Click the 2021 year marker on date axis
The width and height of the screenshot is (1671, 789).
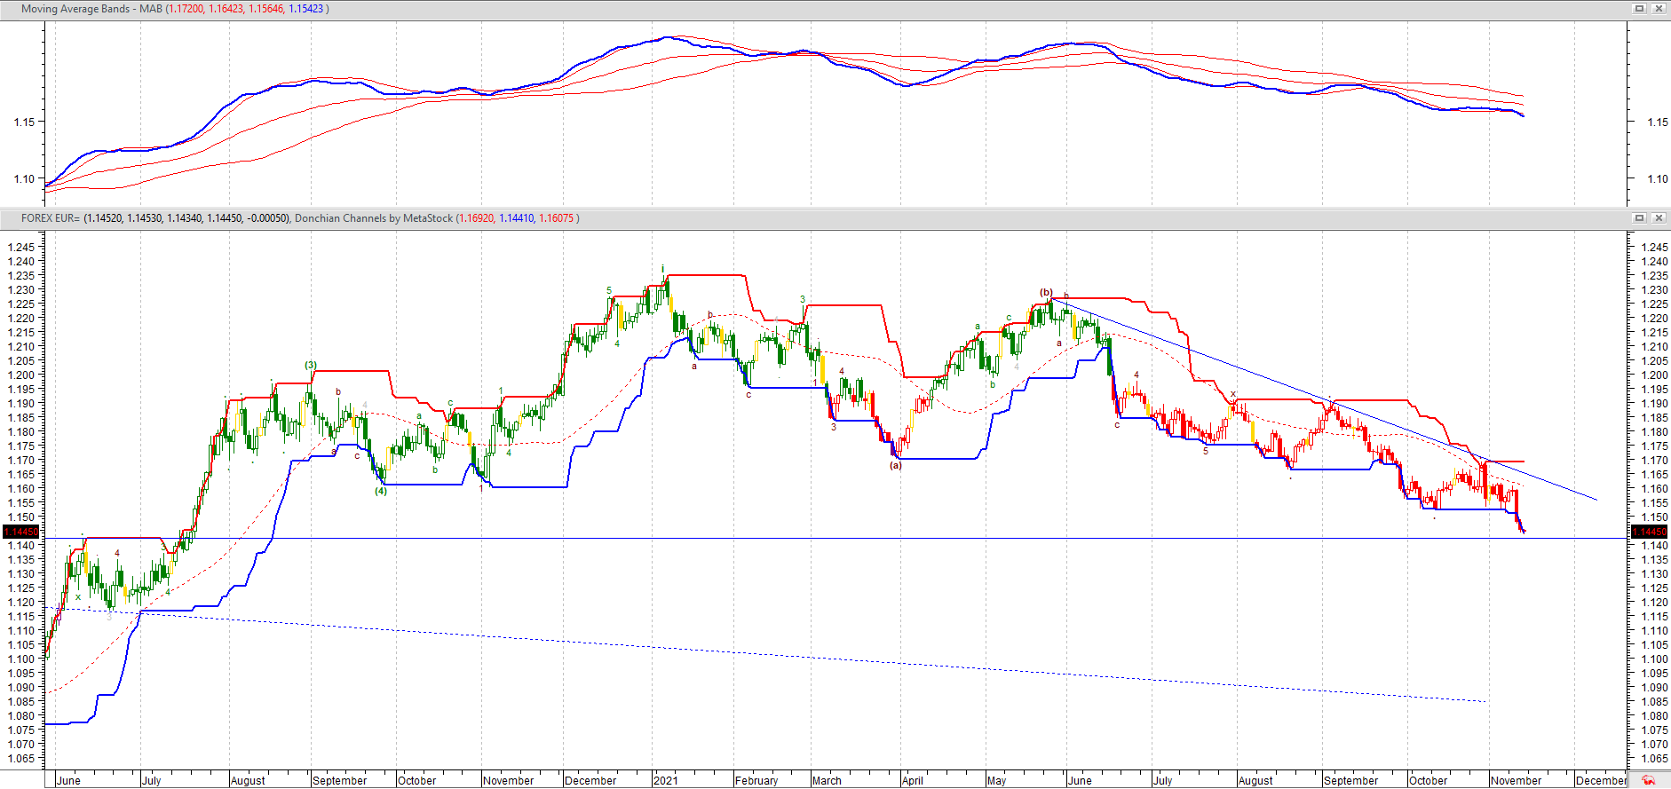(665, 781)
